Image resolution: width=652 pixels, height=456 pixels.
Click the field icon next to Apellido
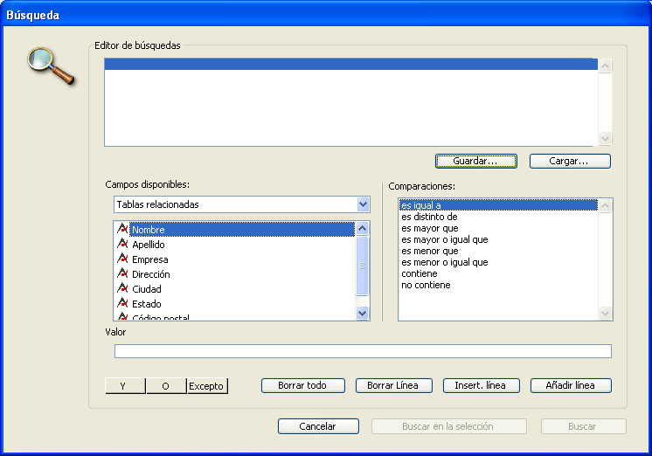pyautogui.click(x=122, y=245)
